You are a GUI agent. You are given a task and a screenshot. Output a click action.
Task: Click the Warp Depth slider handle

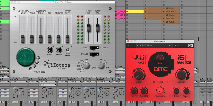point(68,39)
